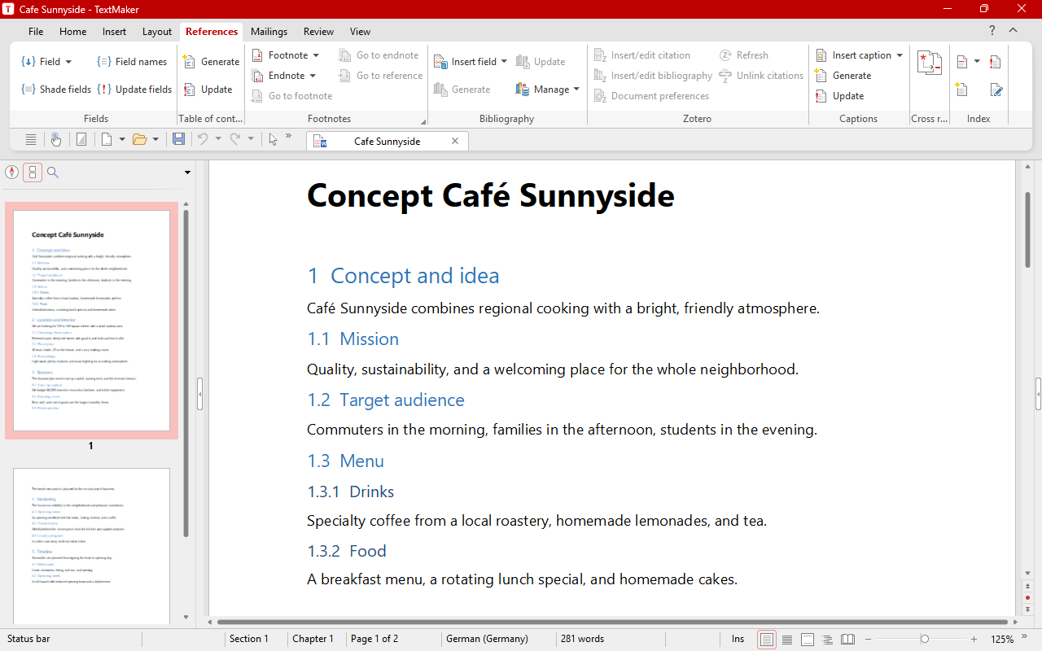
Task: Open index entry dropdown arrow
Action: click(x=977, y=62)
